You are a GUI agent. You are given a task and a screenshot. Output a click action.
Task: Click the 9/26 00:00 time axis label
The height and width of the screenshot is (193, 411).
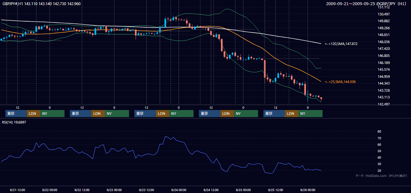click(308, 190)
